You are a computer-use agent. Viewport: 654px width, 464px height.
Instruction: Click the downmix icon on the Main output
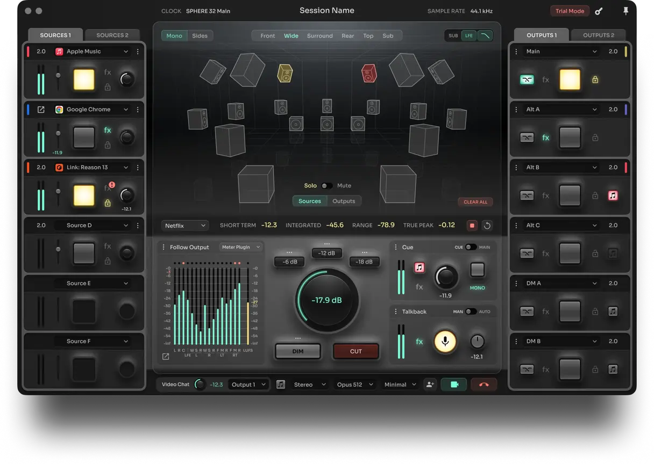point(527,79)
